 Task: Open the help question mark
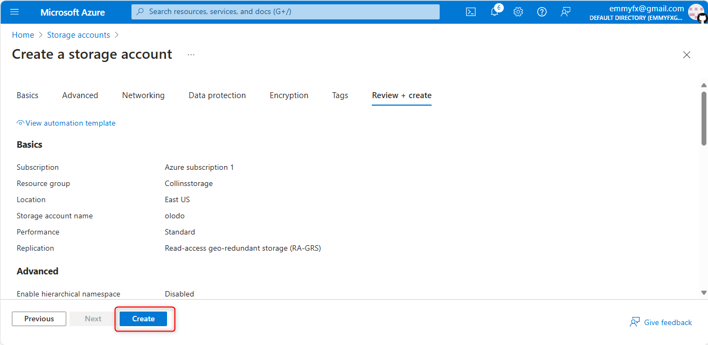542,12
